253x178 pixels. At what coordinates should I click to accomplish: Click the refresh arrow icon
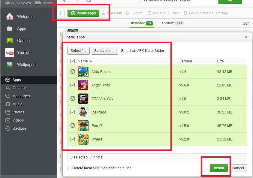pyautogui.click(x=89, y=1)
